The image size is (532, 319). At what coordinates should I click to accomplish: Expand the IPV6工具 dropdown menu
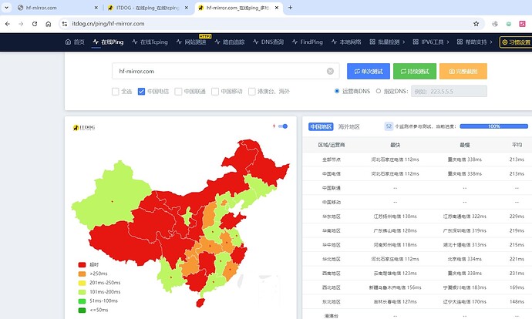tap(431, 42)
